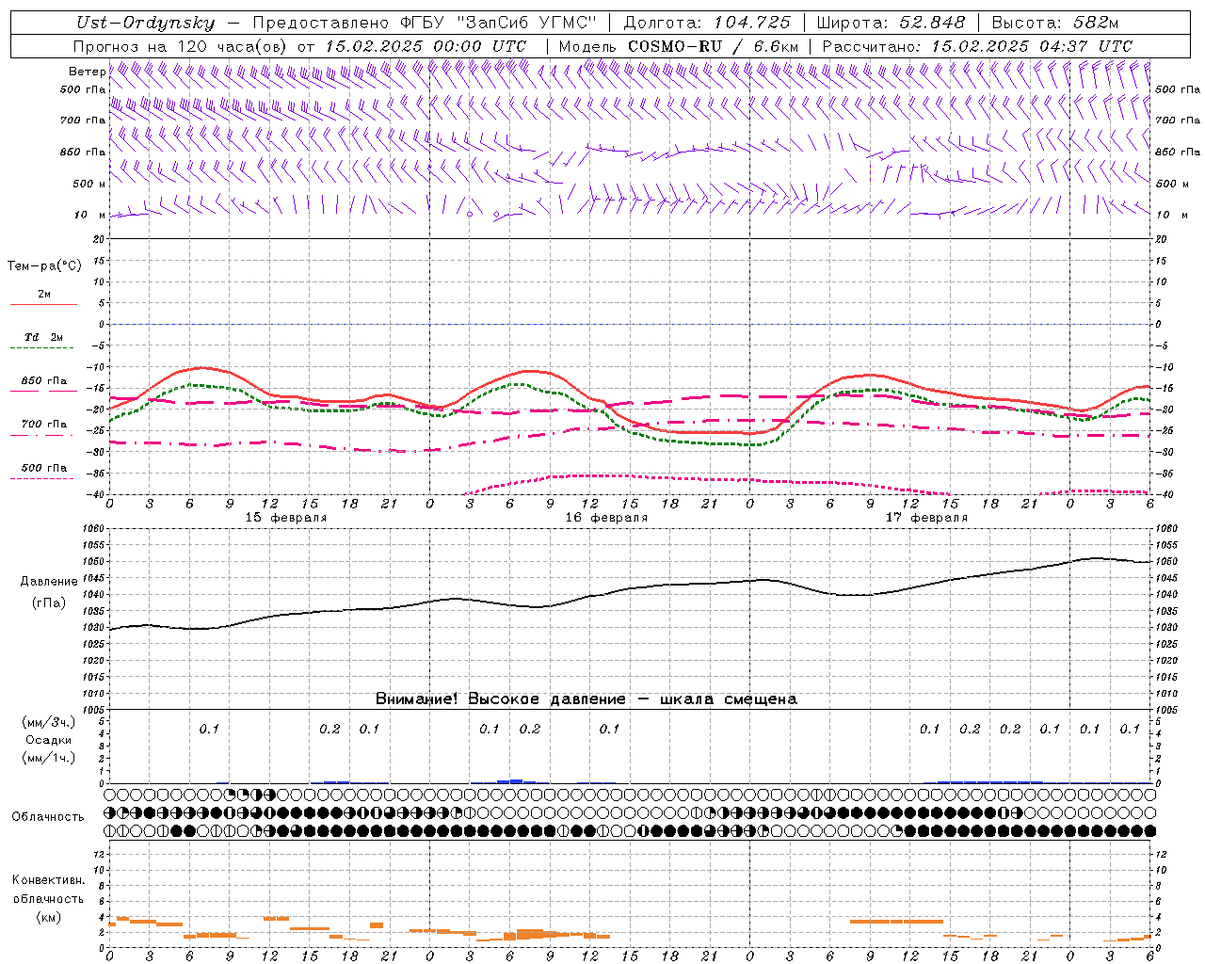Click the 850 гПа temperature legend entry
1205x964 pixels.
[44, 380]
